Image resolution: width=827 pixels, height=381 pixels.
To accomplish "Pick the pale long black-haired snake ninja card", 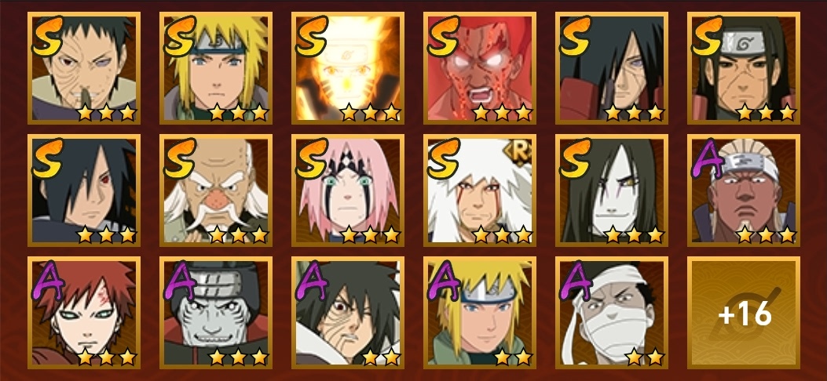I will (612, 190).
